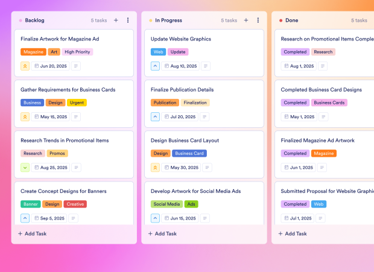
Task: Click priority icon on Design Business Card Layout
Action: coord(156,168)
